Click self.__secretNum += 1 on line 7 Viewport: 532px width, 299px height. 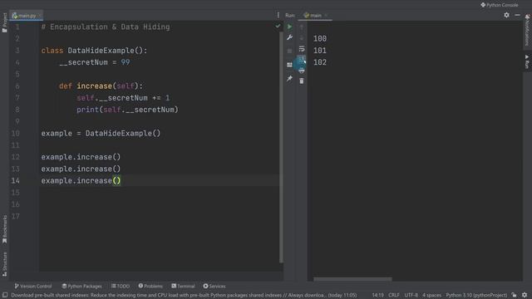(x=123, y=98)
